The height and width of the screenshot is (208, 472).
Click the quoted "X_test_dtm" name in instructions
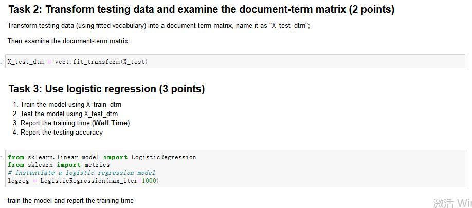pyautogui.click(x=288, y=26)
